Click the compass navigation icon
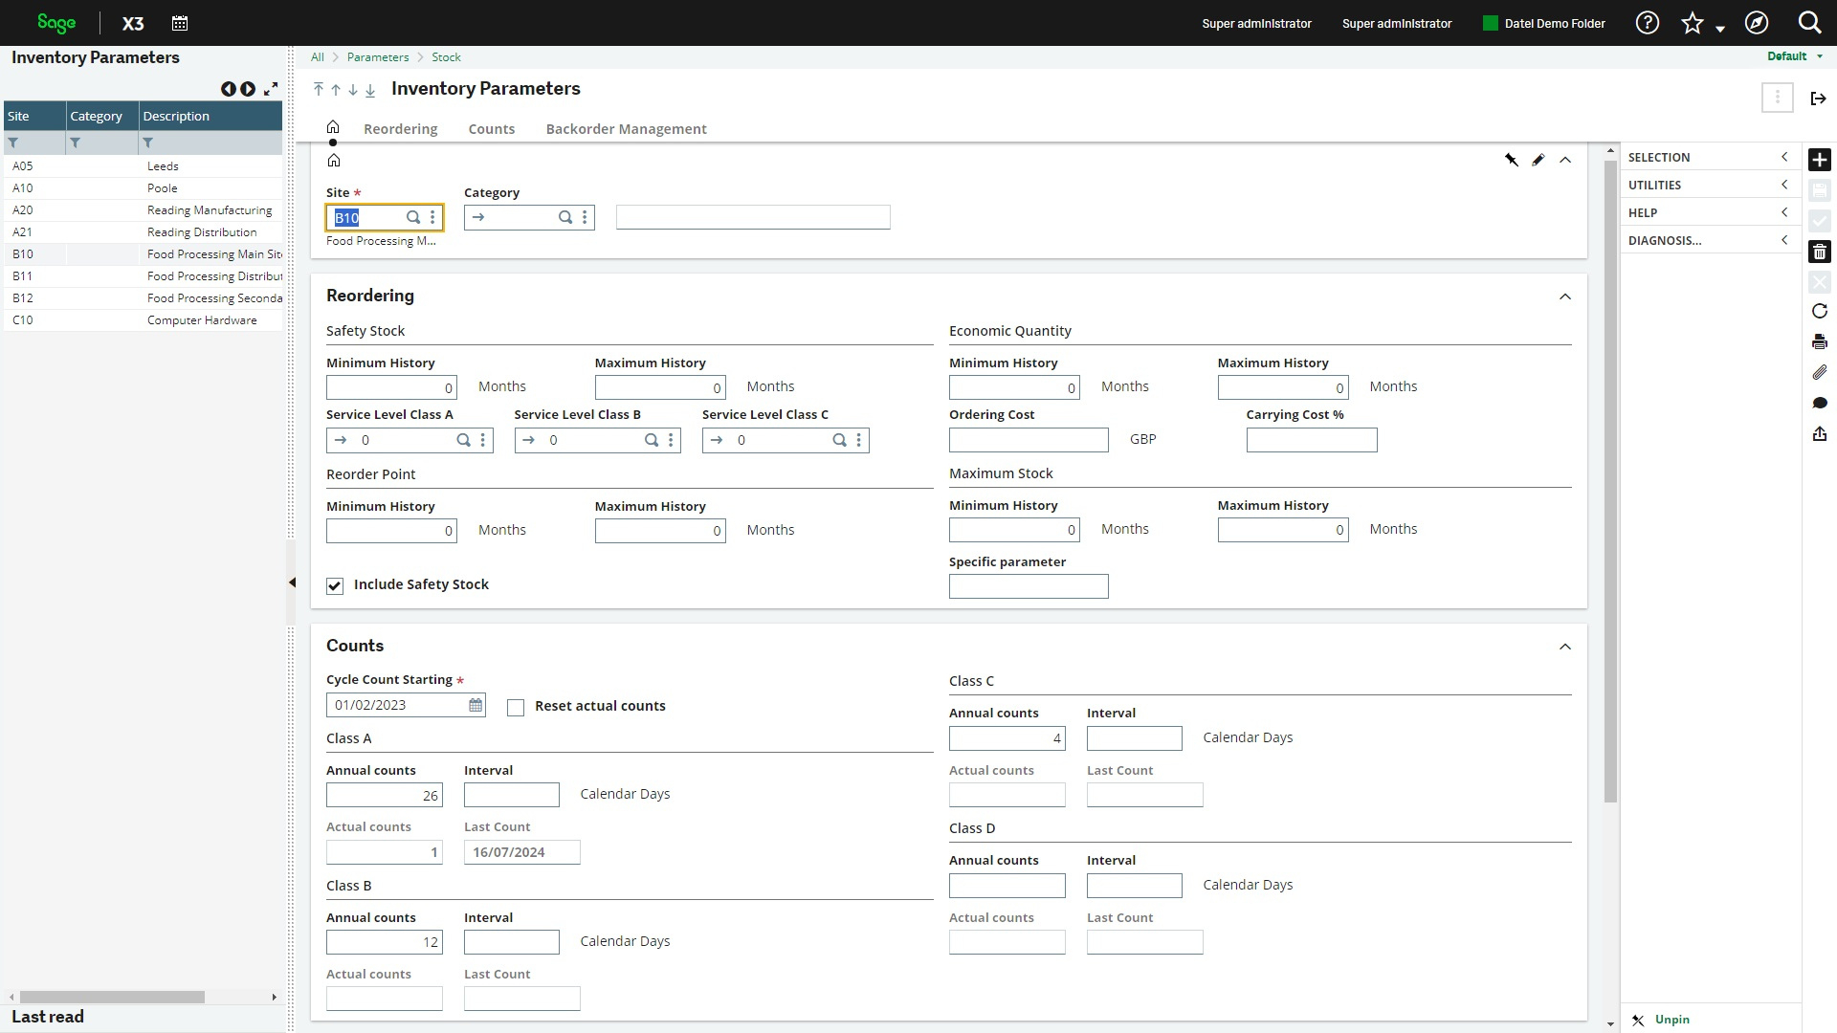1837x1033 pixels. (1756, 23)
